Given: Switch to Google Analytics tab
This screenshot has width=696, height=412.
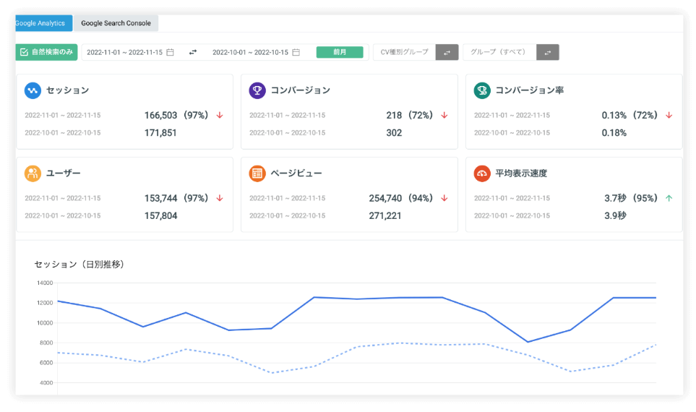Looking at the screenshot, I should coord(42,23).
